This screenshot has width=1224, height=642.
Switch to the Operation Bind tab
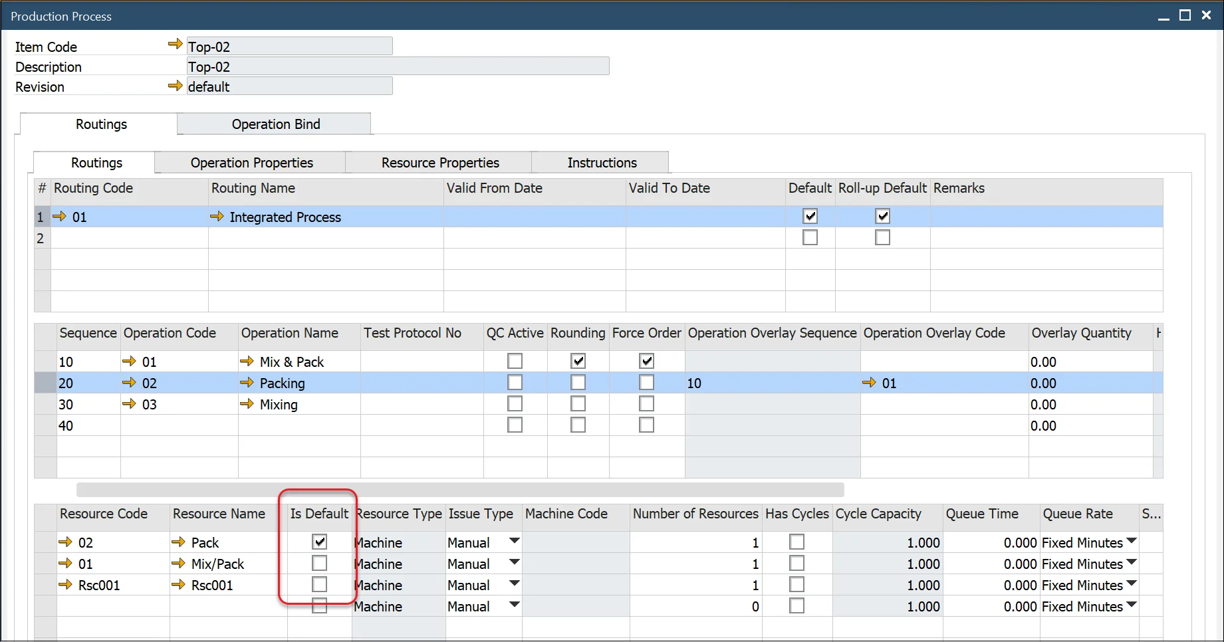(x=275, y=124)
